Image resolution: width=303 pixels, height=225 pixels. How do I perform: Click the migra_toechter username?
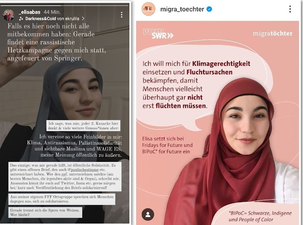182,9
